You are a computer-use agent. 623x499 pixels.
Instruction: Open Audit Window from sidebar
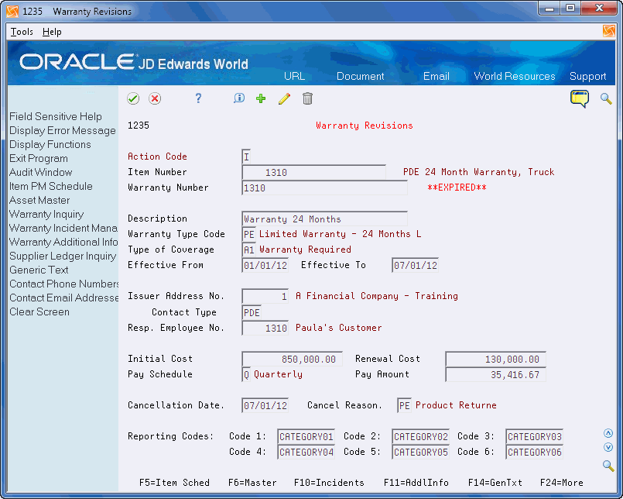(40, 172)
